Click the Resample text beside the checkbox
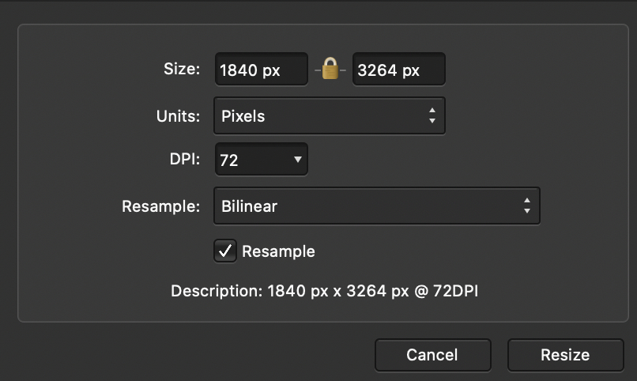The width and height of the screenshot is (637, 381). click(x=278, y=251)
